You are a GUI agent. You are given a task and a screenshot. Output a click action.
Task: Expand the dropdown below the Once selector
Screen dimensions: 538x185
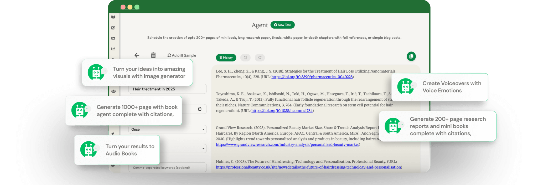tap(203, 149)
